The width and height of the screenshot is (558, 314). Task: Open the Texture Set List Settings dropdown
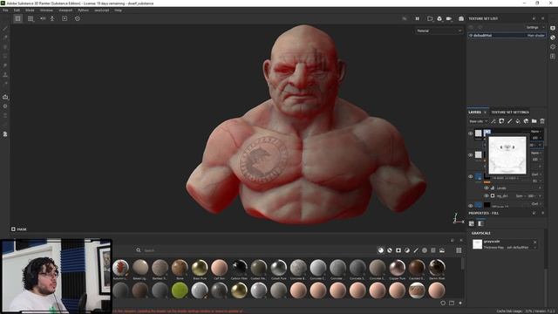pos(534,27)
